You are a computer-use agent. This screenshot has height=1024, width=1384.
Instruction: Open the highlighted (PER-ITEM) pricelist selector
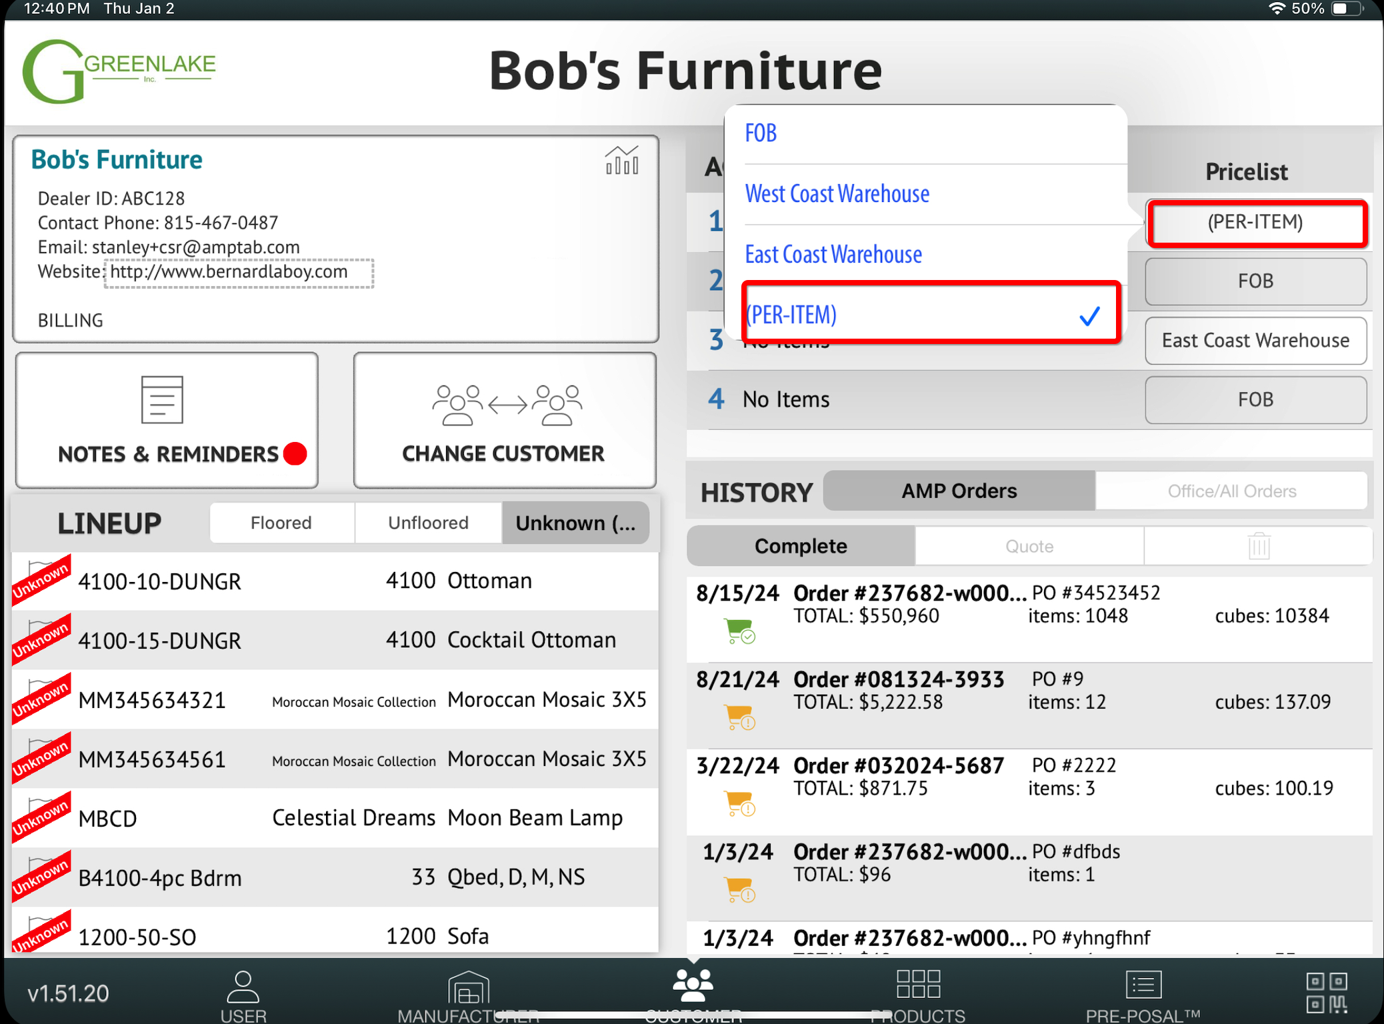tap(1255, 222)
